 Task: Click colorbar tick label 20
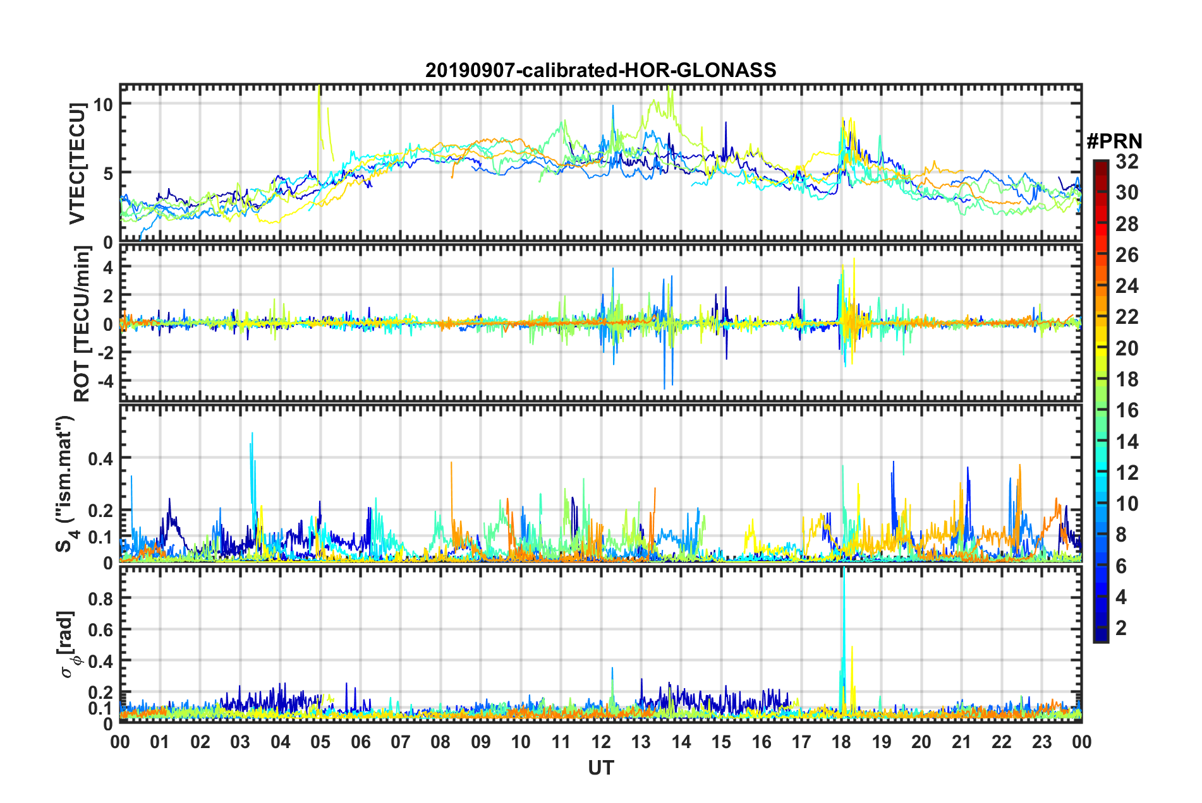click(x=1127, y=348)
